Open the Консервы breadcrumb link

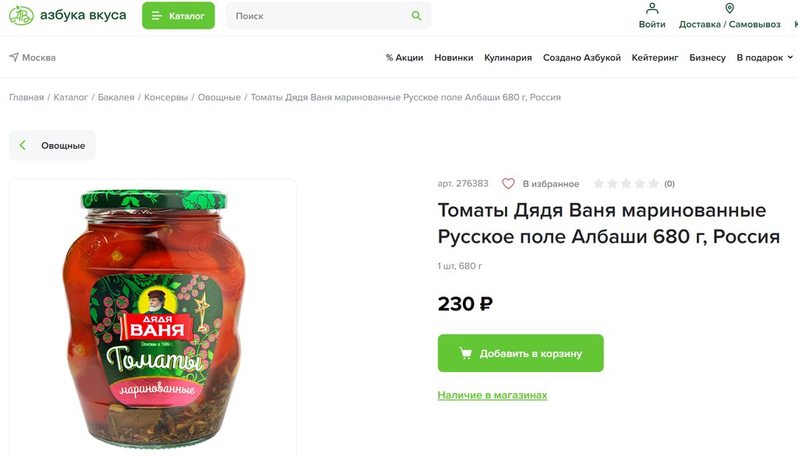point(166,97)
